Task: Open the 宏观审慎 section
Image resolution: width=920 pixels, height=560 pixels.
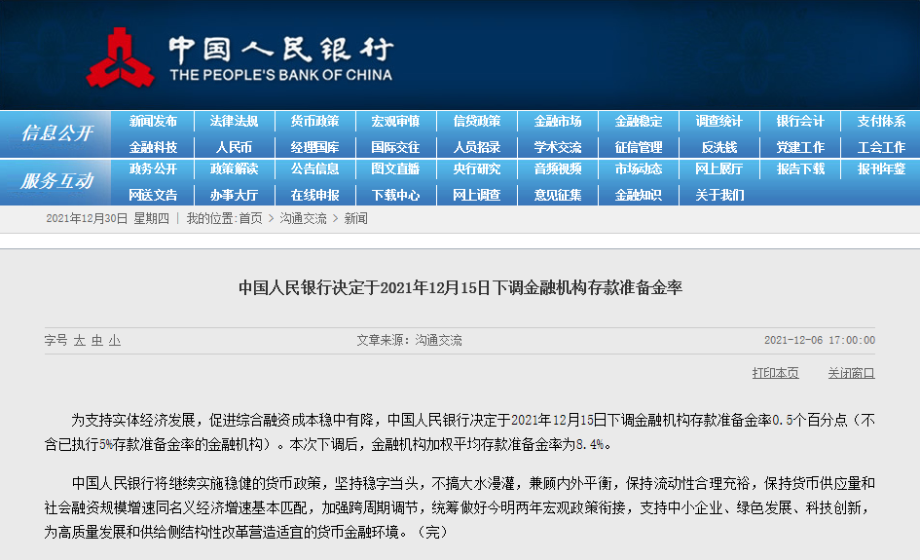Action: point(395,122)
